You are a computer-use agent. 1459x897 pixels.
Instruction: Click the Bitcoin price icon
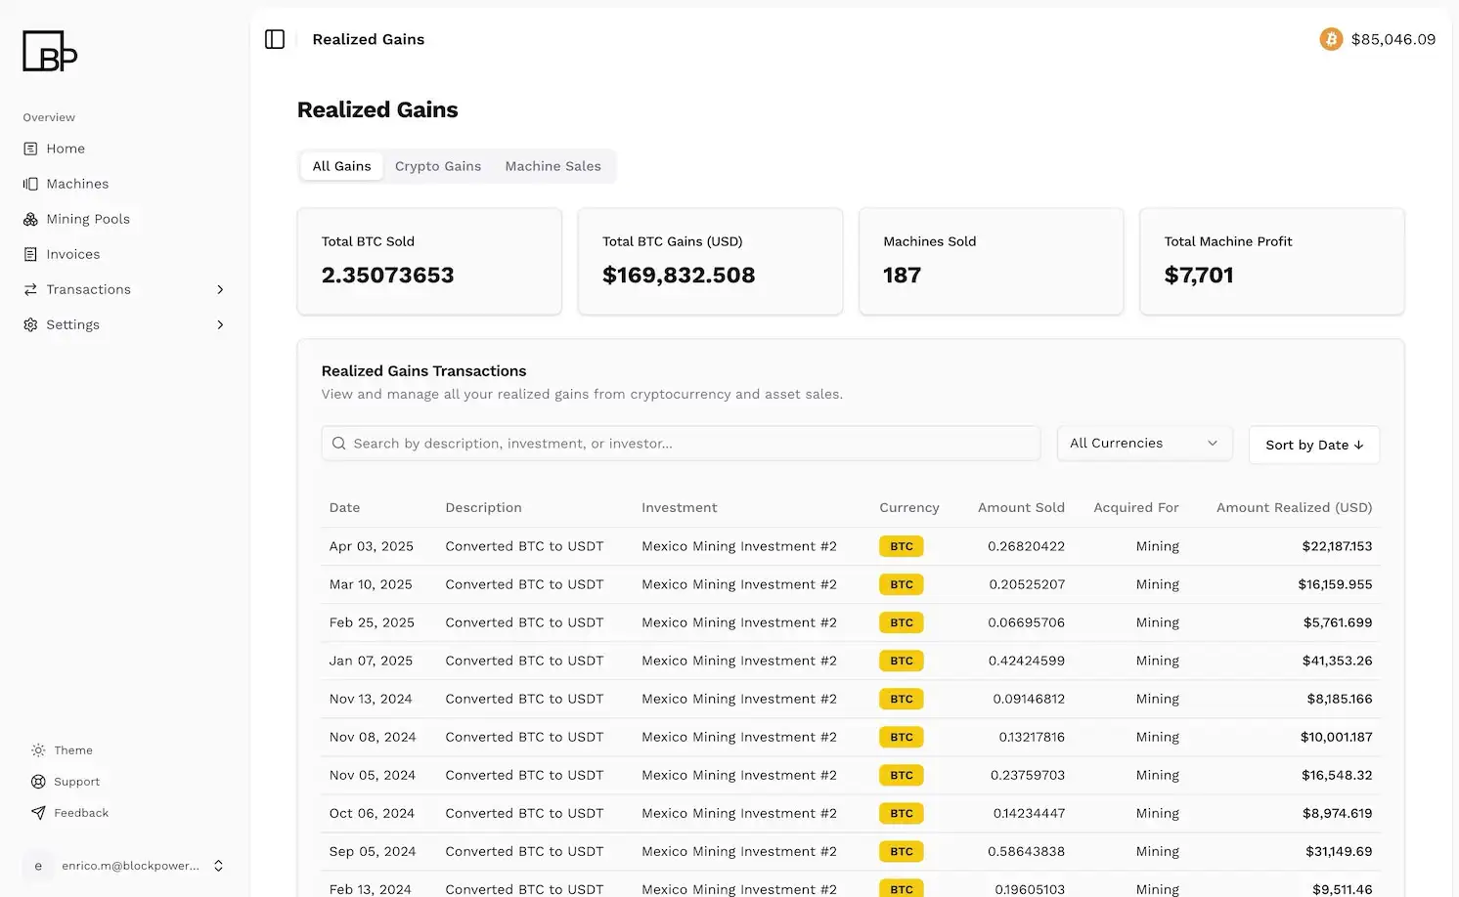(x=1331, y=39)
